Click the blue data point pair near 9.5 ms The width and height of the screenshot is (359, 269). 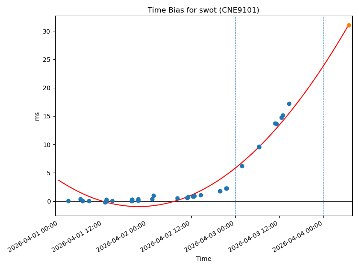pos(259,147)
